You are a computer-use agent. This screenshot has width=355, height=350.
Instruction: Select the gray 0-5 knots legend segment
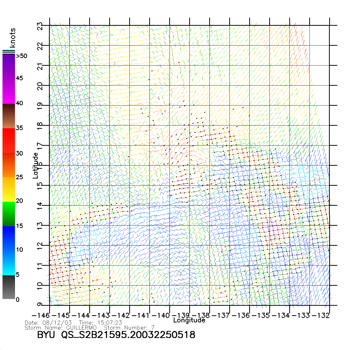tap(8, 287)
